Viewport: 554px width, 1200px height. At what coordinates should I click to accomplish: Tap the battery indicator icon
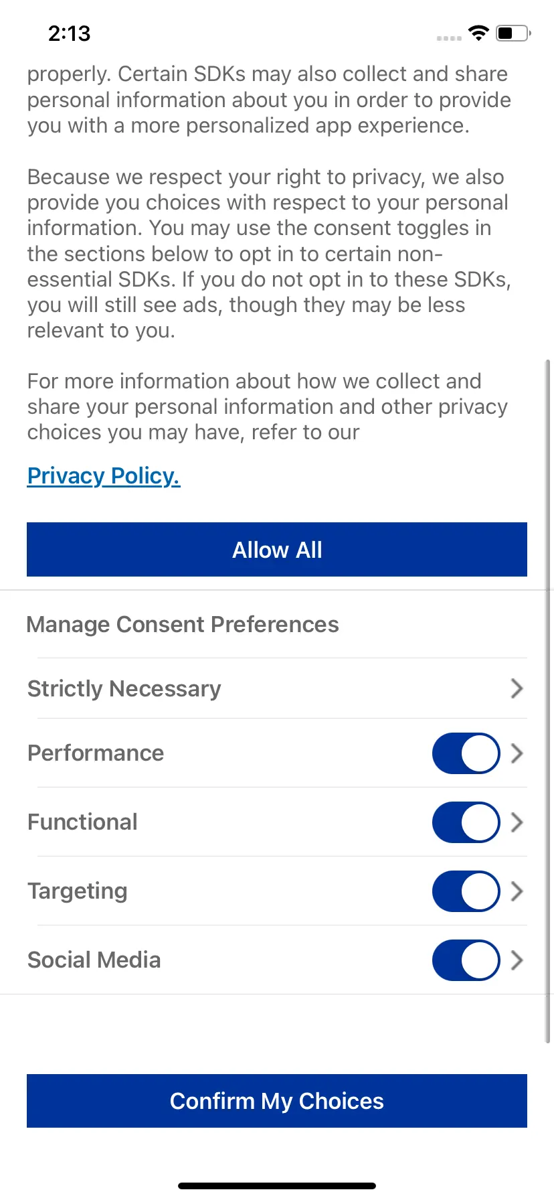(x=513, y=33)
